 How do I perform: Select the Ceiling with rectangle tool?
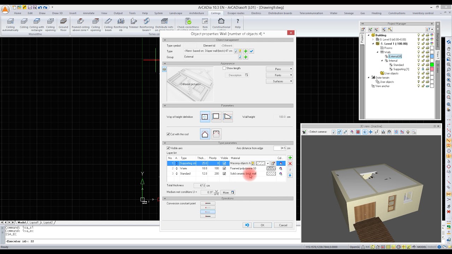coord(37,24)
